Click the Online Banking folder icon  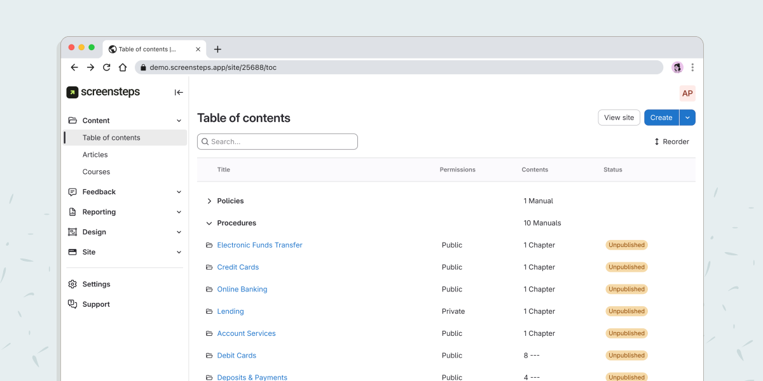[x=209, y=290]
